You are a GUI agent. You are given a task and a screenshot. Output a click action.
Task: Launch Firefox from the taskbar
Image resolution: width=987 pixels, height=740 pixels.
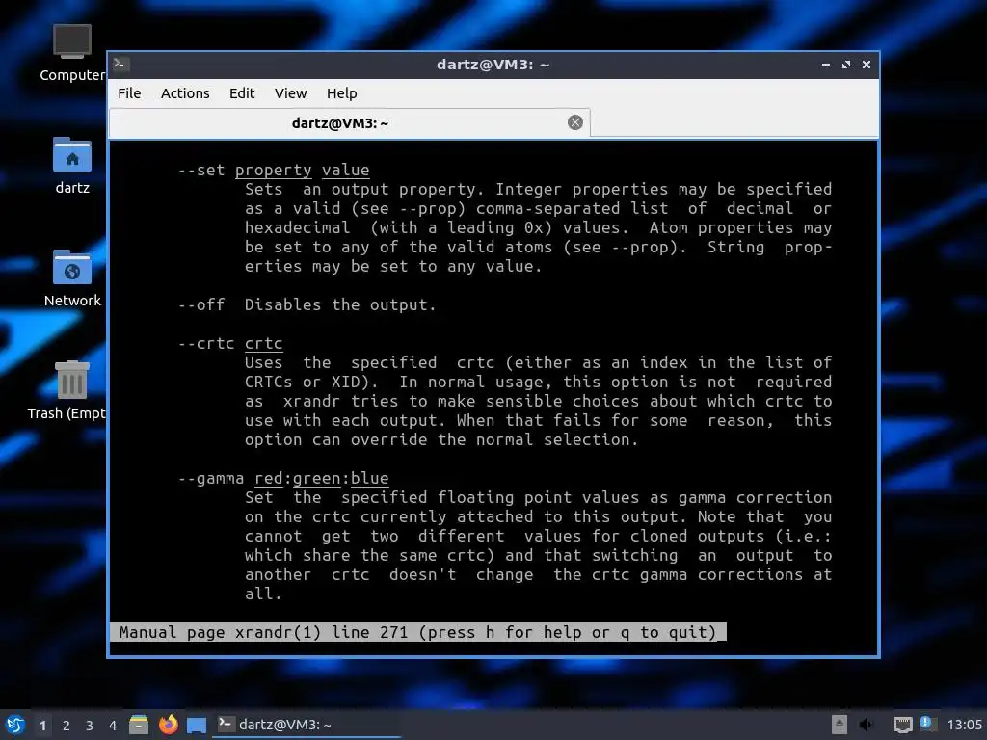[168, 725]
